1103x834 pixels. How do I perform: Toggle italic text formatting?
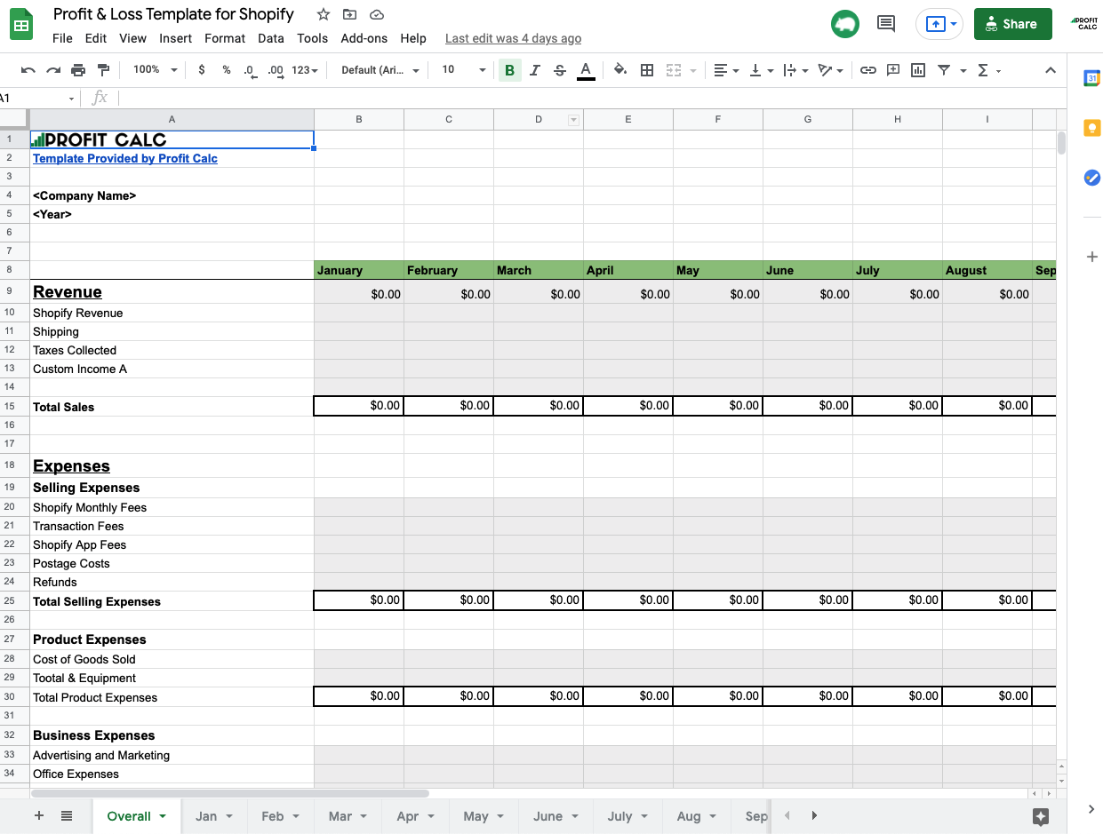534,70
